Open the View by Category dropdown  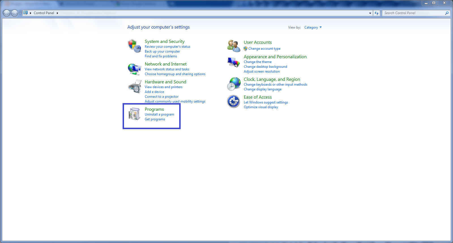(x=313, y=27)
